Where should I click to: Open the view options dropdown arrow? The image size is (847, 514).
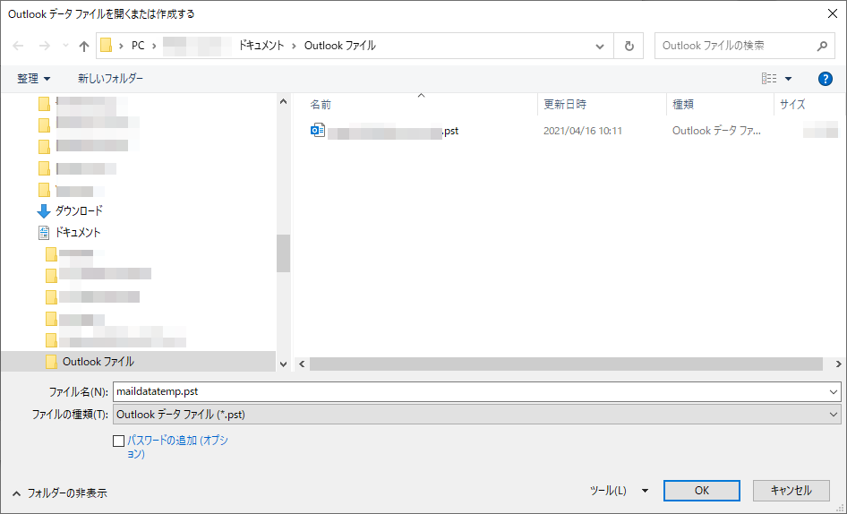pos(788,79)
